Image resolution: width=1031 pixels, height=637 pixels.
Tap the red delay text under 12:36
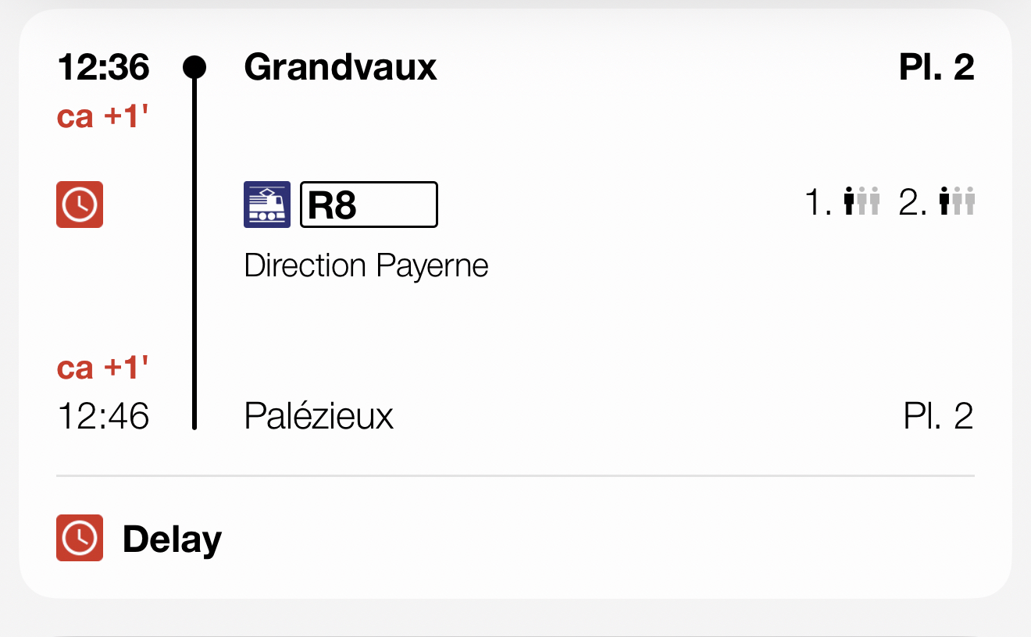tap(103, 117)
